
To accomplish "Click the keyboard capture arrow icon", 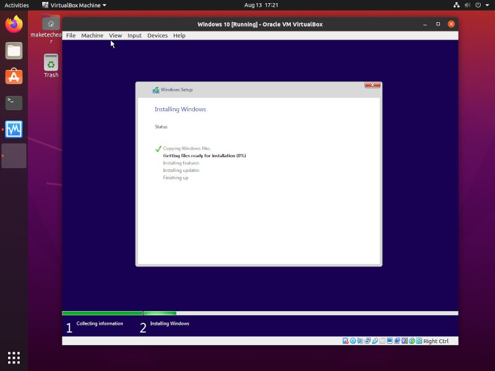I will click(x=419, y=341).
